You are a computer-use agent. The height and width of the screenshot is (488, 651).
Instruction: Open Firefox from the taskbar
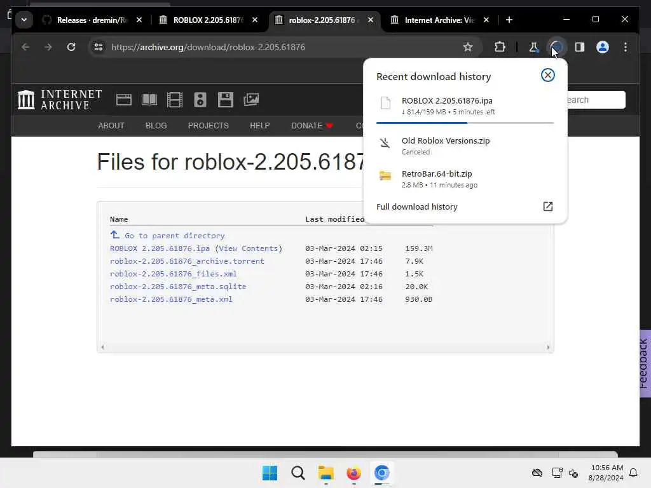353,473
